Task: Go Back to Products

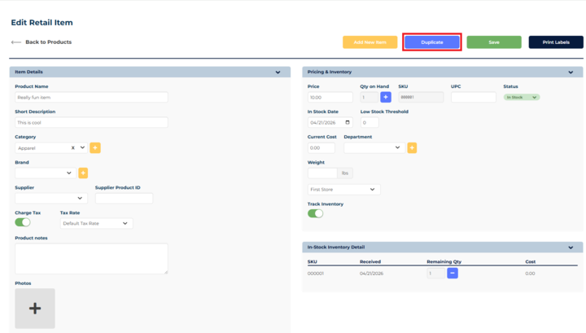Action: coord(42,42)
